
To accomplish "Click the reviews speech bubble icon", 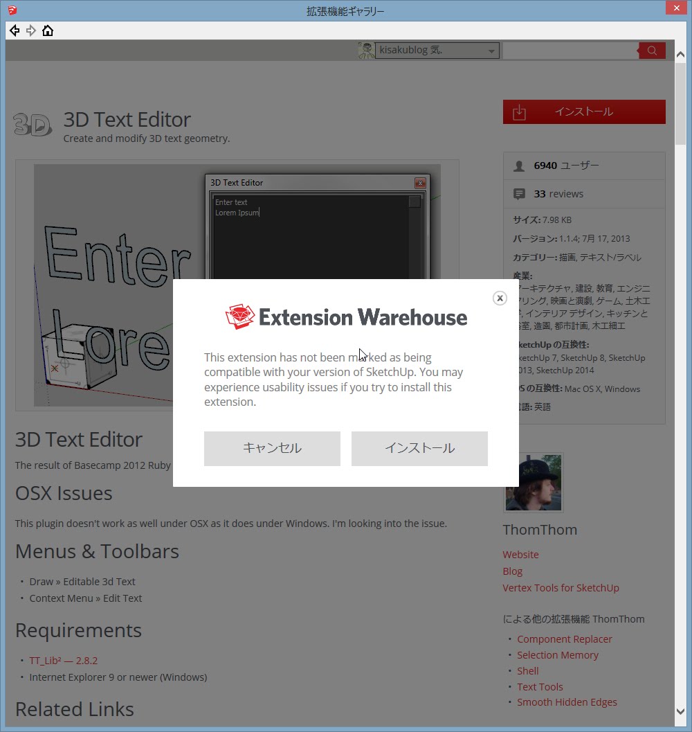I will [519, 194].
